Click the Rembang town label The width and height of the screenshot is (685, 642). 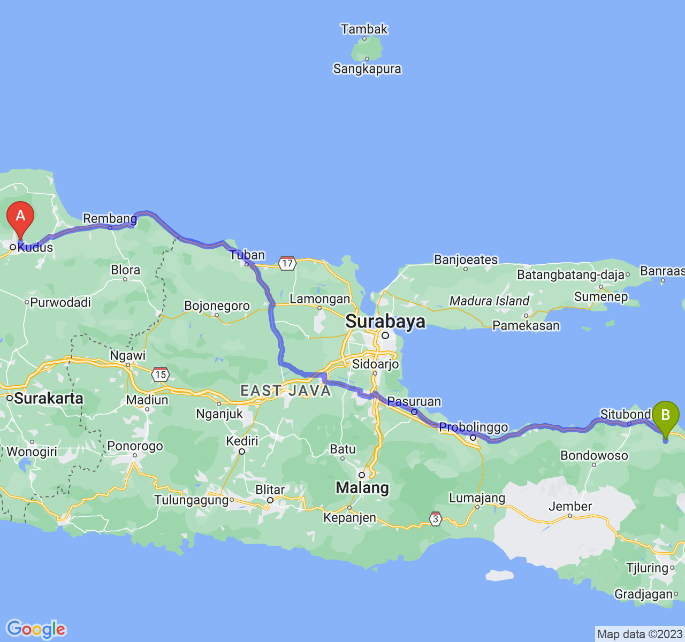(x=110, y=218)
